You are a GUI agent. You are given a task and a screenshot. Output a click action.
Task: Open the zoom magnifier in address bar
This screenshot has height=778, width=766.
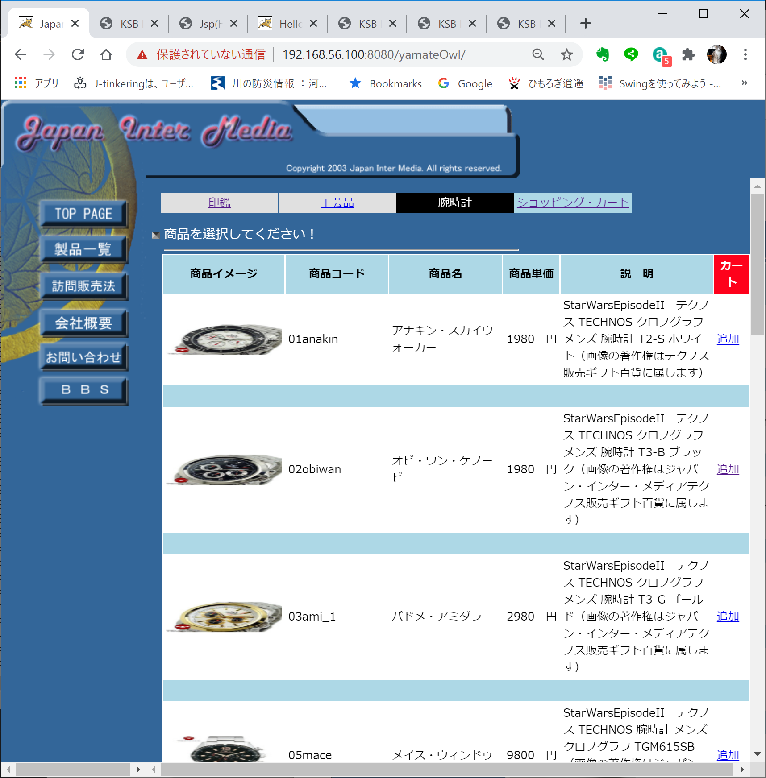tap(538, 54)
